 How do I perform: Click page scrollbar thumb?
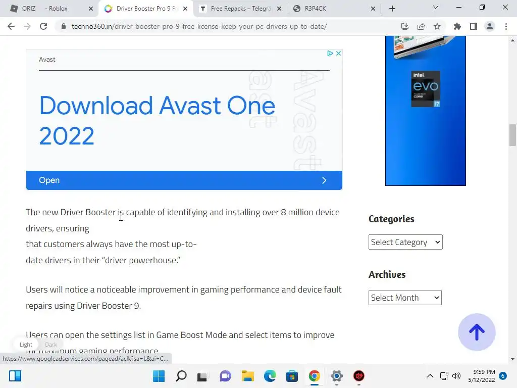512,135
